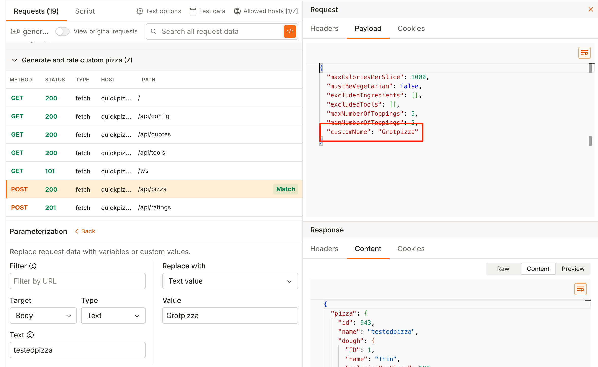This screenshot has height=367, width=598.
Task: Enable View original requests toggle
Action: click(62, 31)
